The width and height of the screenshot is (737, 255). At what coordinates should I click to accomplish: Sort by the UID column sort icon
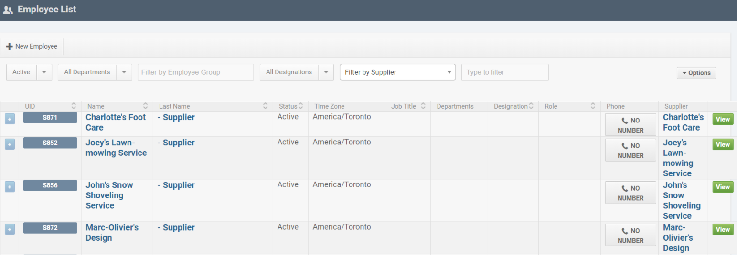[74, 106]
